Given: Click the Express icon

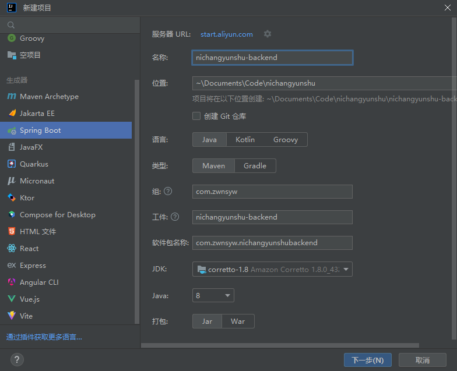Looking at the screenshot, I should (12, 266).
